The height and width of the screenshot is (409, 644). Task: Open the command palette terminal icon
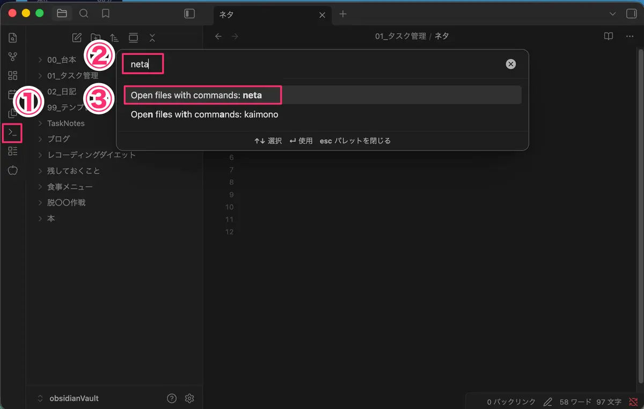[x=12, y=132]
